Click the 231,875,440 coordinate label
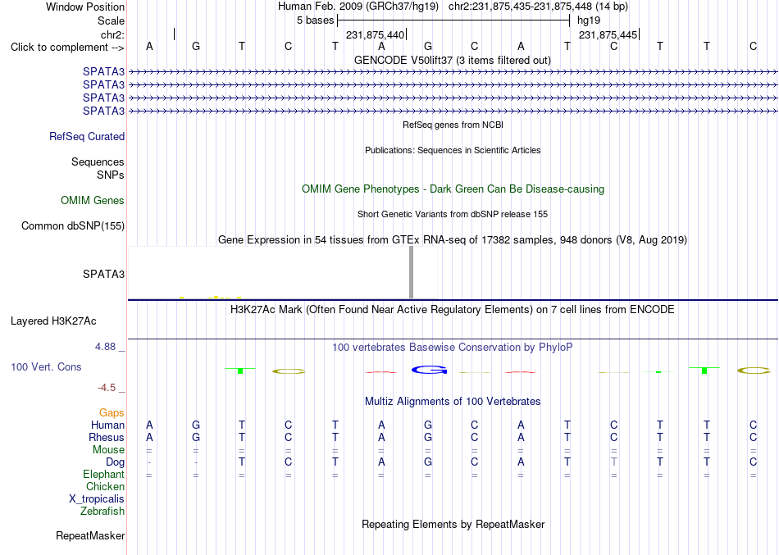 click(375, 34)
